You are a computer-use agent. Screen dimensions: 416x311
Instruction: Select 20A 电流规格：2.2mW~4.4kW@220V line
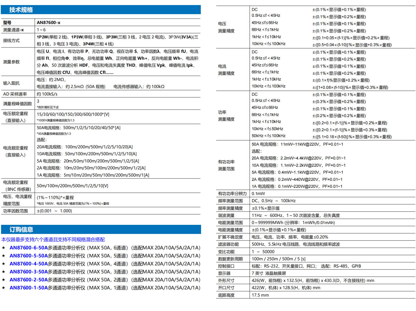point(298,158)
